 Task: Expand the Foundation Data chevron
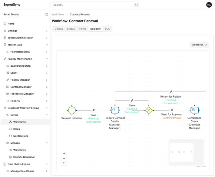[x=47, y=52]
